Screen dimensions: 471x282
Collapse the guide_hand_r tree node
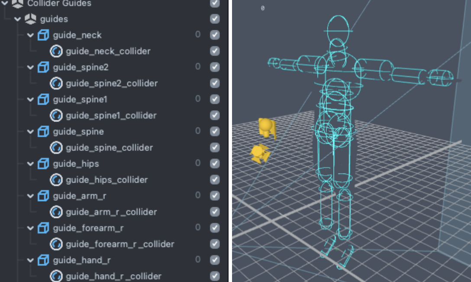coord(30,260)
